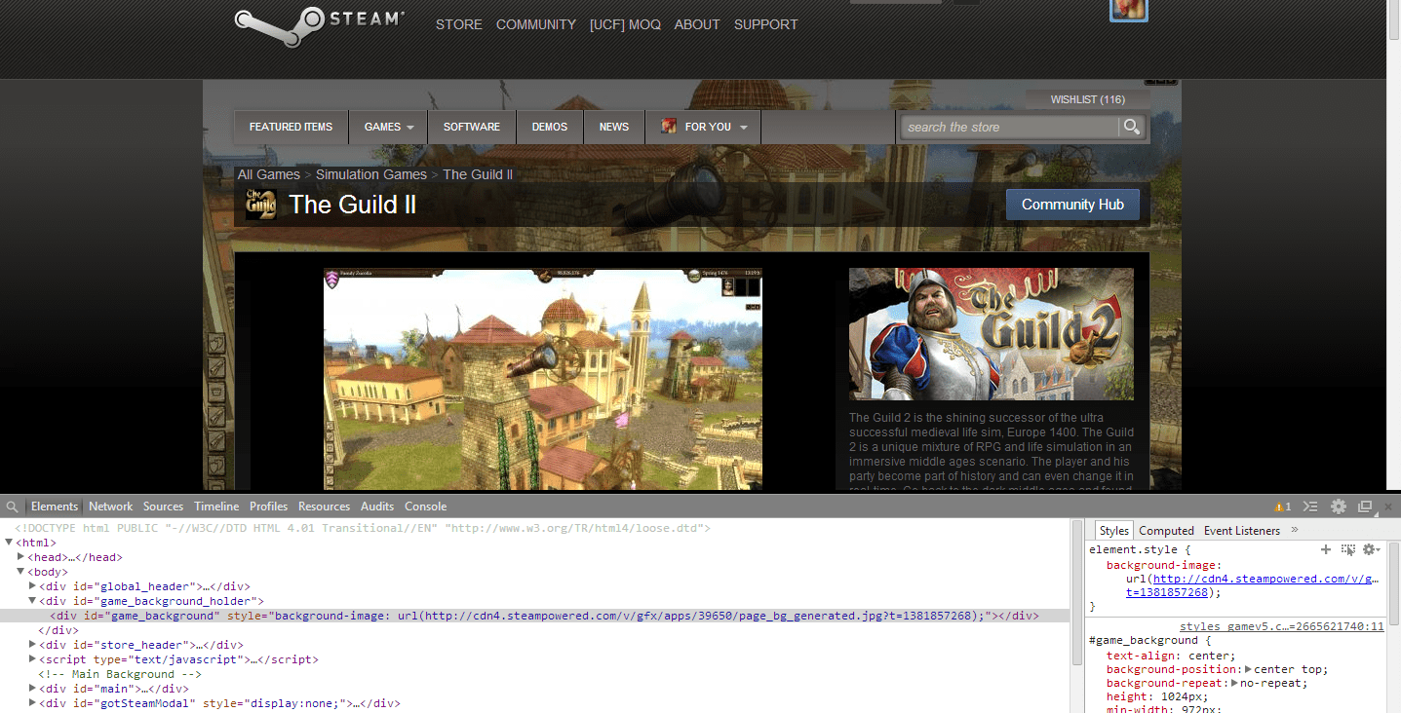Add a new style rule with the plus icon

(1325, 548)
